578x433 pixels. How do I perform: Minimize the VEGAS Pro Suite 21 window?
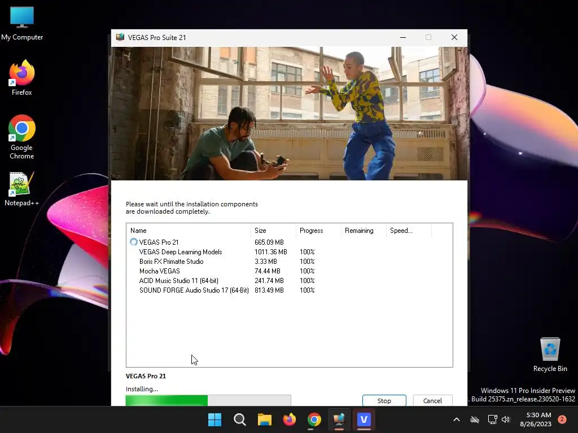[x=403, y=37]
